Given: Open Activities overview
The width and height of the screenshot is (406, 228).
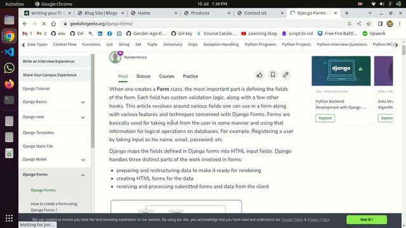Looking at the screenshot, I should coord(15,4).
